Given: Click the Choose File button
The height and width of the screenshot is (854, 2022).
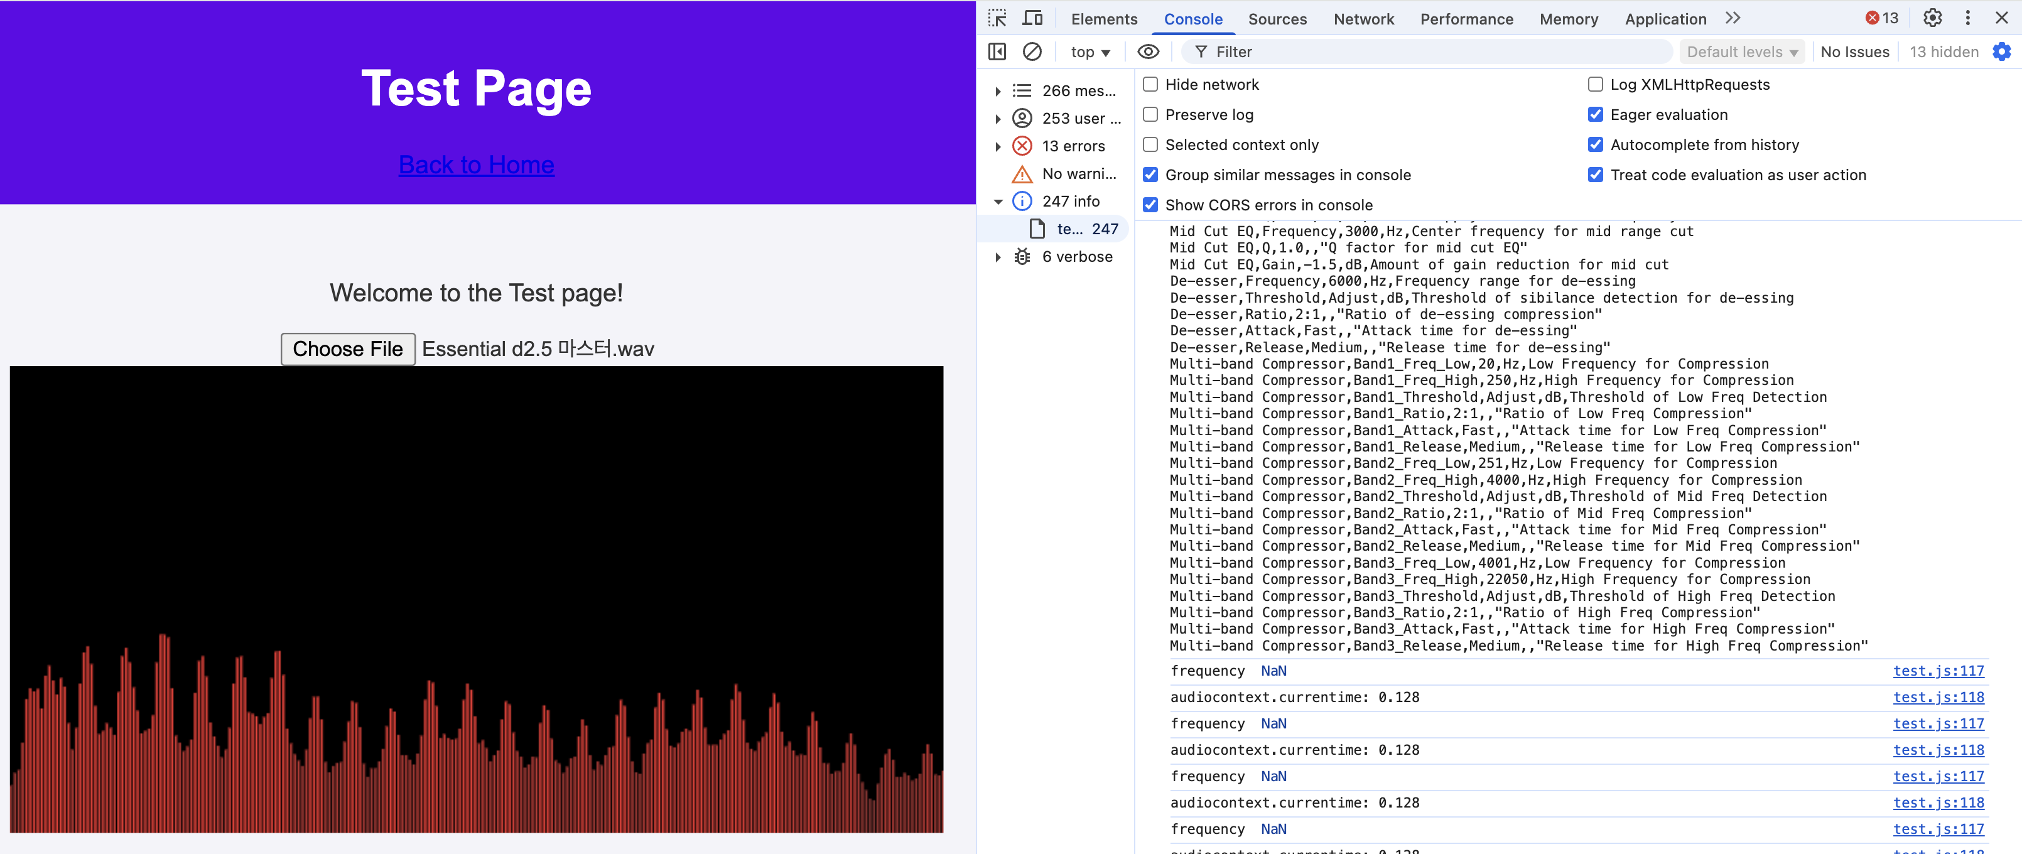Looking at the screenshot, I should [x=348, y=349].
